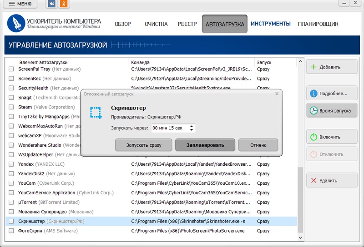Open the МЕНЮ hamburger dropdown
This screenshot has width=364, height=247.
20,4
